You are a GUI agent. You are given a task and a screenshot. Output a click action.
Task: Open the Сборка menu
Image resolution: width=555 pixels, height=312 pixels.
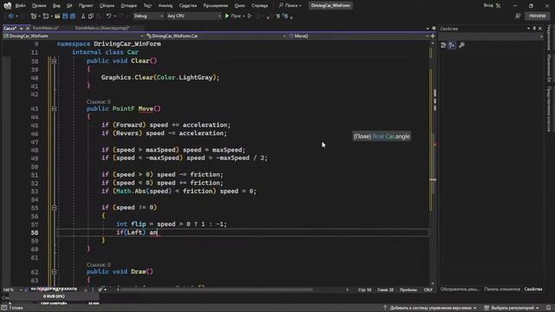(x=107, y=5)
